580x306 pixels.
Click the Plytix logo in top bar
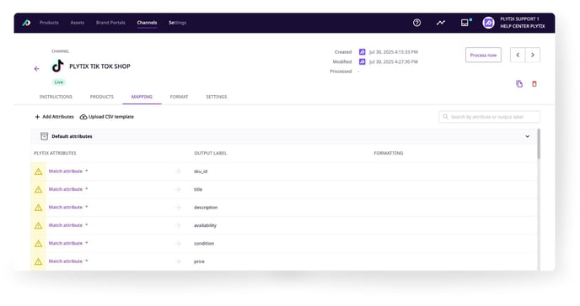(x=26, y=23)
